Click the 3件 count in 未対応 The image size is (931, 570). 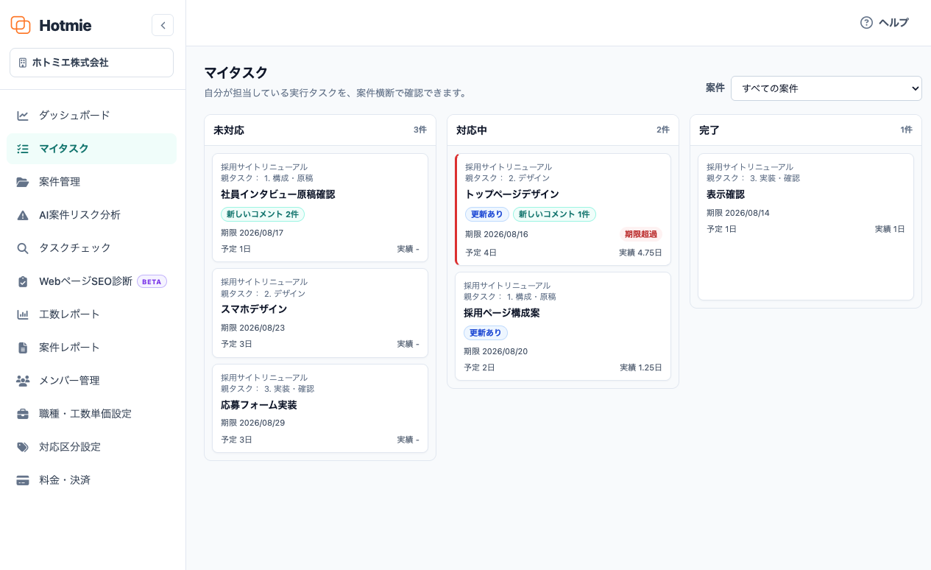click(x=420, y=130)
